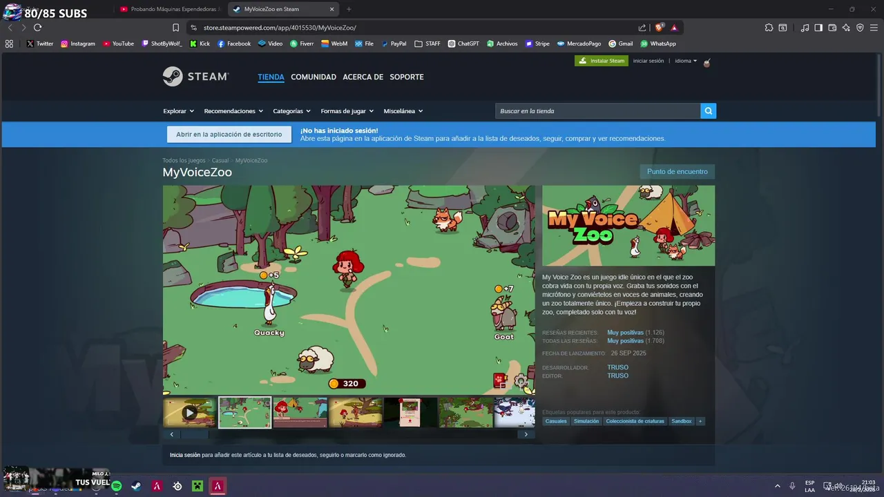
Task: Open the Brave Shields lion icon
Action: coord(659,28)
